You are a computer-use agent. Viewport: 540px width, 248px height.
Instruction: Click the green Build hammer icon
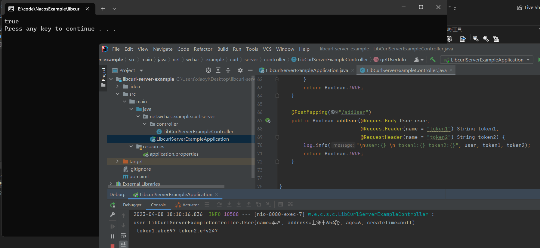coord(433,60)
